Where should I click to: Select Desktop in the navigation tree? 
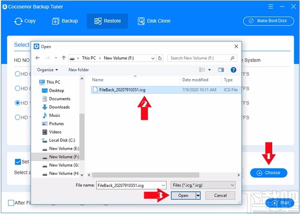tap(53, 90)
